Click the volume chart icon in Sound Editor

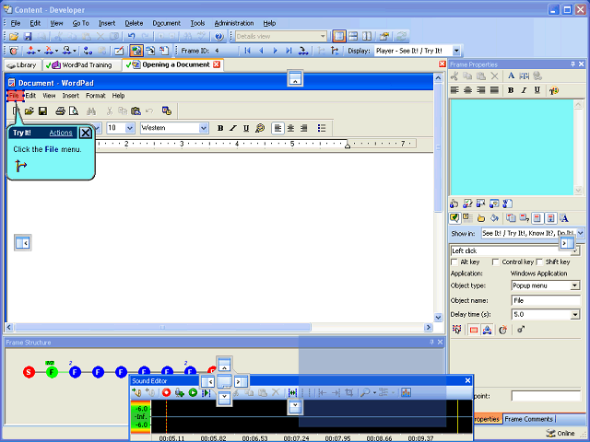coord(406,393)
